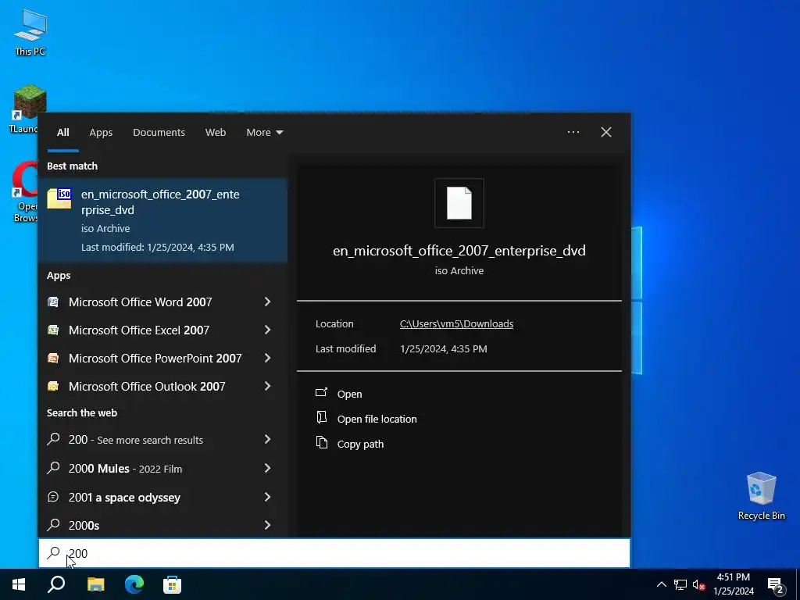Show hidden system tray icons
Image resolution: width=800 pixels, height=600 pixels.
coord(661,584)
